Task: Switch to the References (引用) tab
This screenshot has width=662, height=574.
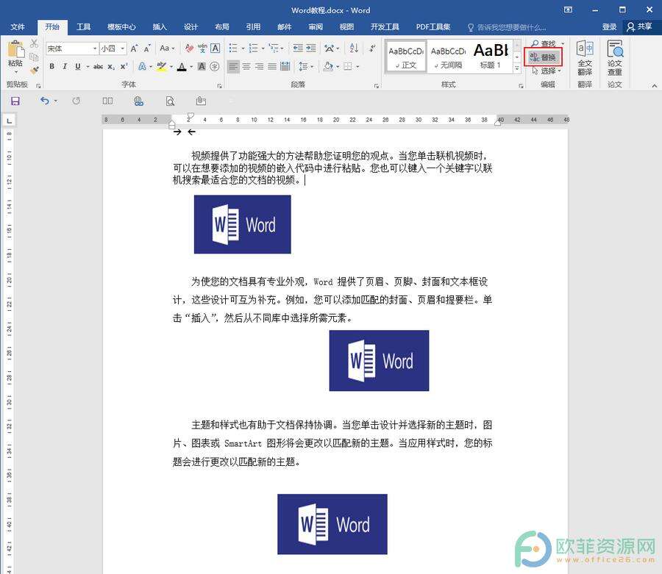Action: click(x=253, y=27)
